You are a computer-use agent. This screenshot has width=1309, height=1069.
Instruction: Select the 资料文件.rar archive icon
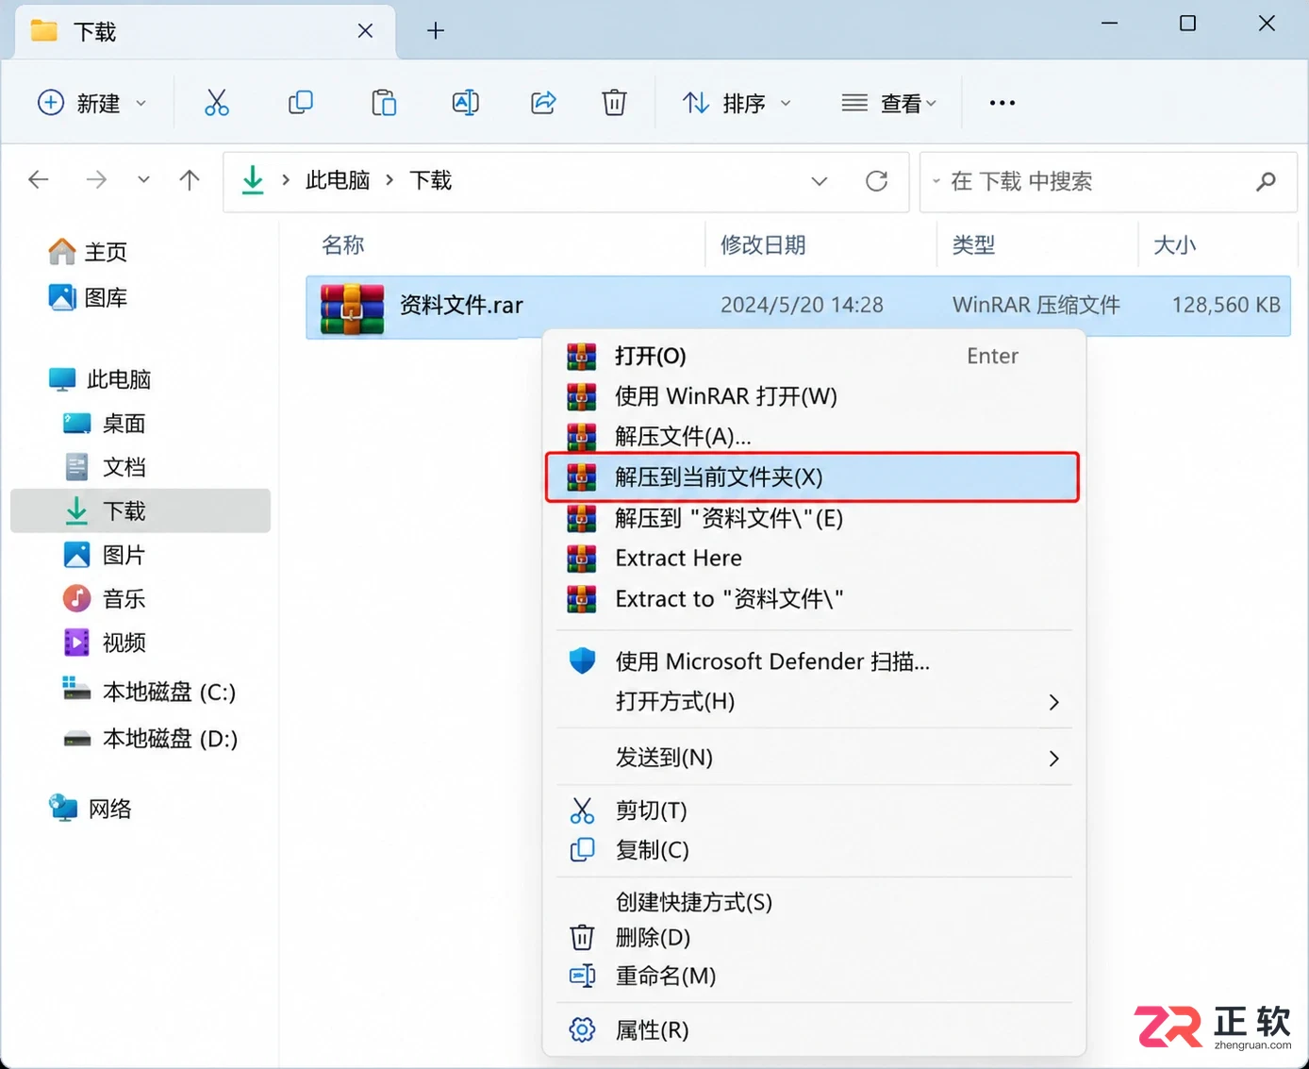coord(352,309)
